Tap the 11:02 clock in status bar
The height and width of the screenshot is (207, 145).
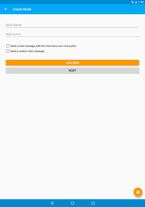[x=141, y=2]
